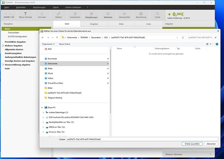Go forward with dialog forward arrow
This screenshot has width=224, height=159.
[x=48, y=38]
